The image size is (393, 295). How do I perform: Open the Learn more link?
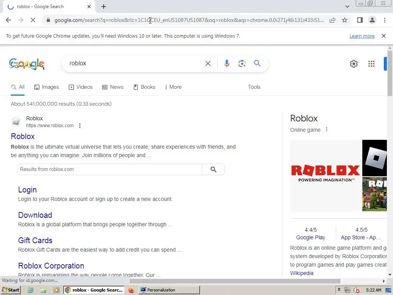362,36
